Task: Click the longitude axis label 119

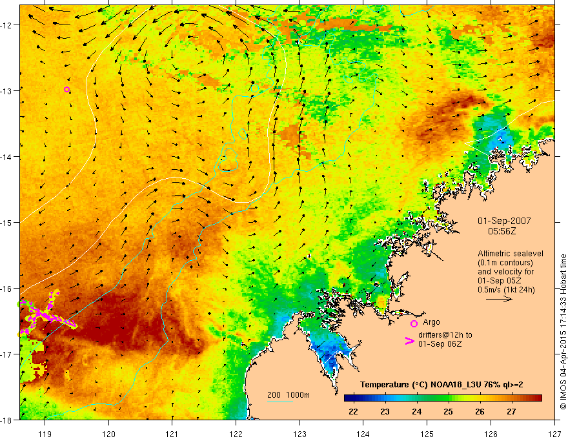Action: point(45,434)
